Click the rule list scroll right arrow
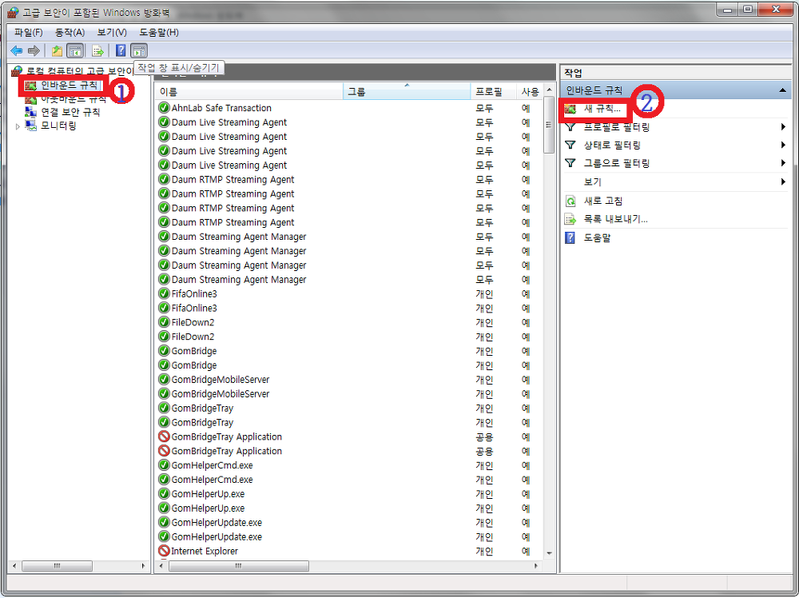Viewport: 799px width, 598px height. [535, 566]
